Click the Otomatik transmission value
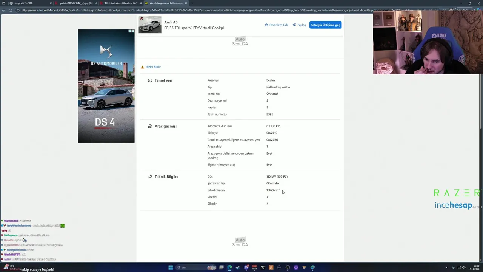Screen dimensions: 483x272 pyautogui.click(x=273, y=183)
